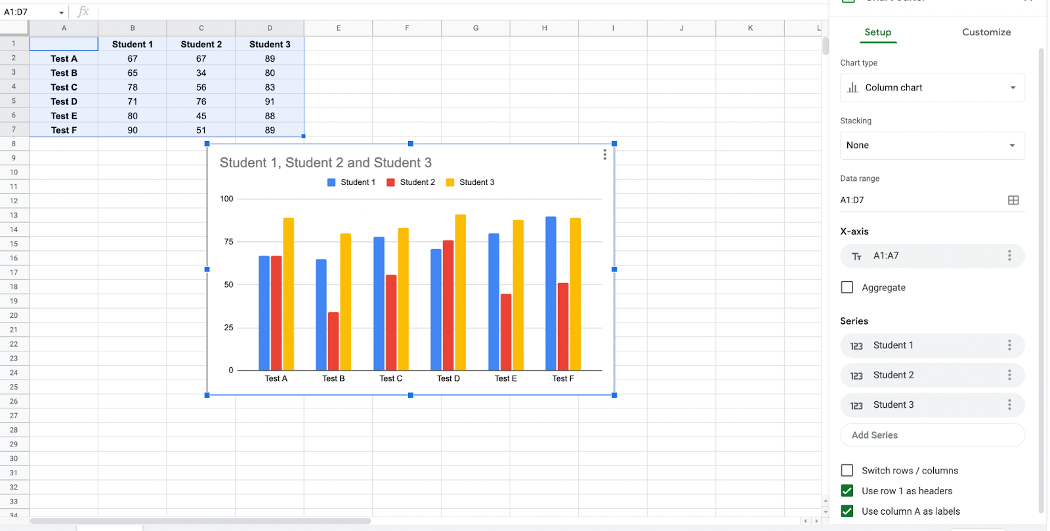The height and width of the screenshot is (531, 1050).
Task: Open Student 2 series options menu
Action: click(1009, 375)
